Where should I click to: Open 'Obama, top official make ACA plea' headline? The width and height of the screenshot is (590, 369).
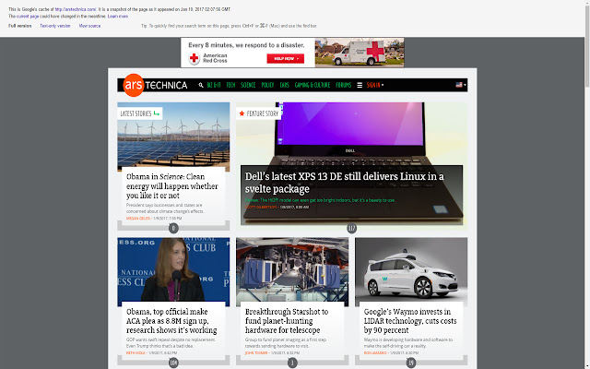click(171, 321)
